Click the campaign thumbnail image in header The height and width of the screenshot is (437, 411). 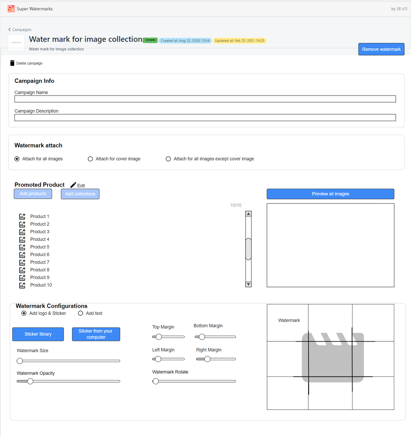16,43
